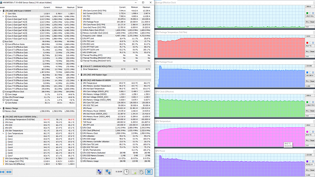Expand the GPU [#0]: AMD Radeon Vega group
The image size is (315, 177).
79,75
